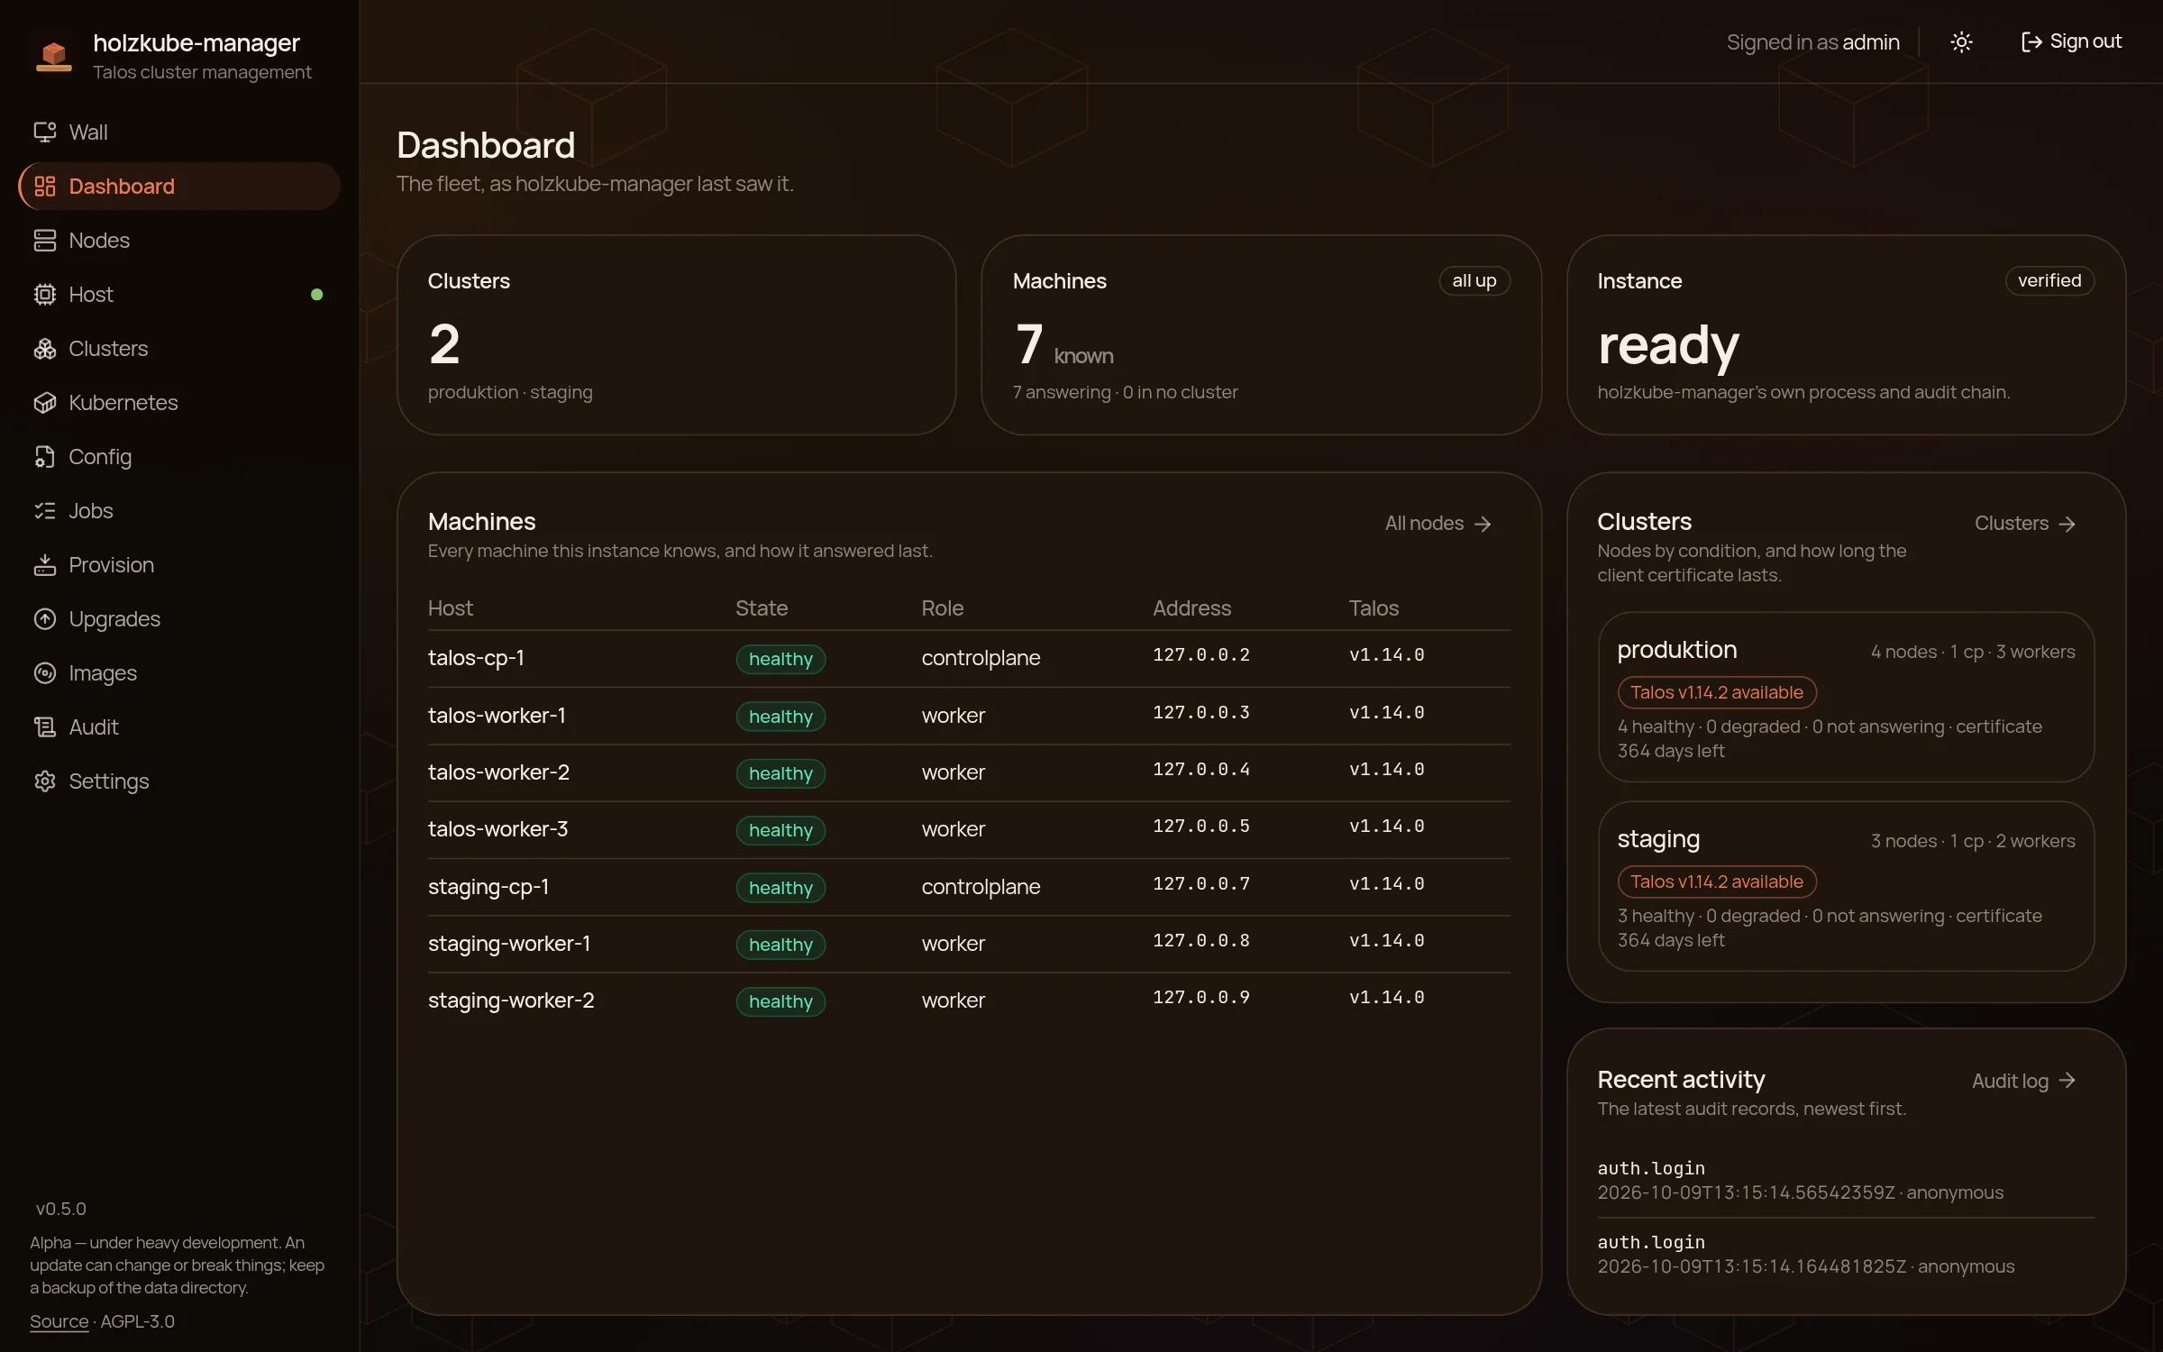The width and height of the screenshot is (2163, 1352).
Task: Click the Host column header
Action: coord(450,608)
